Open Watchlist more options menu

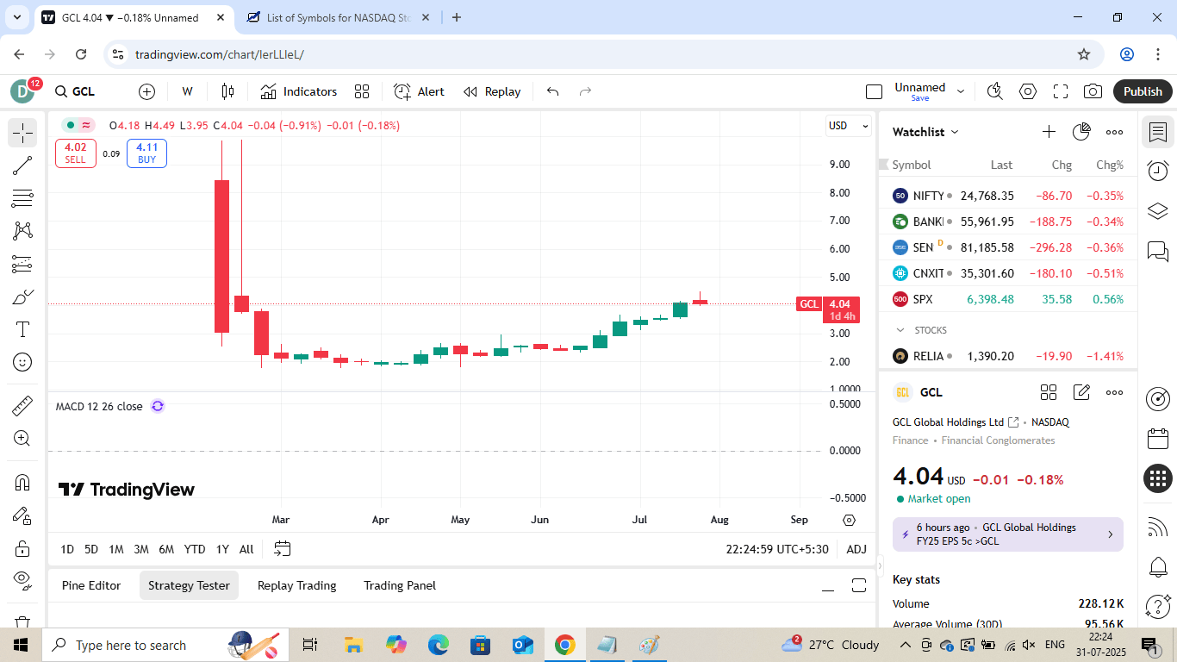(x=1114, y=132)
